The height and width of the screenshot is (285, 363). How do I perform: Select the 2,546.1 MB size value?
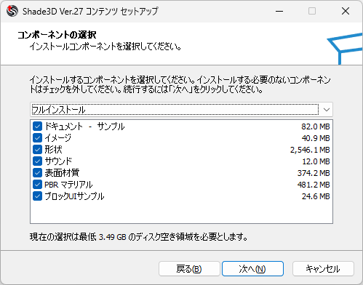(310, 150)
